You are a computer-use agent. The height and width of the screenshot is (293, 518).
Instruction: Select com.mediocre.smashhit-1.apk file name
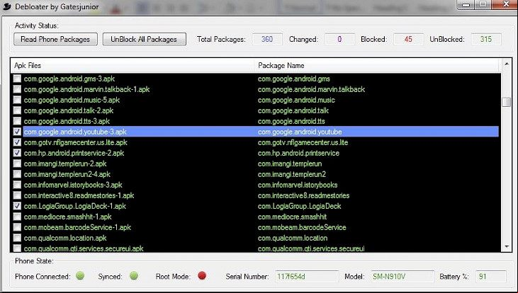[68, 217]
